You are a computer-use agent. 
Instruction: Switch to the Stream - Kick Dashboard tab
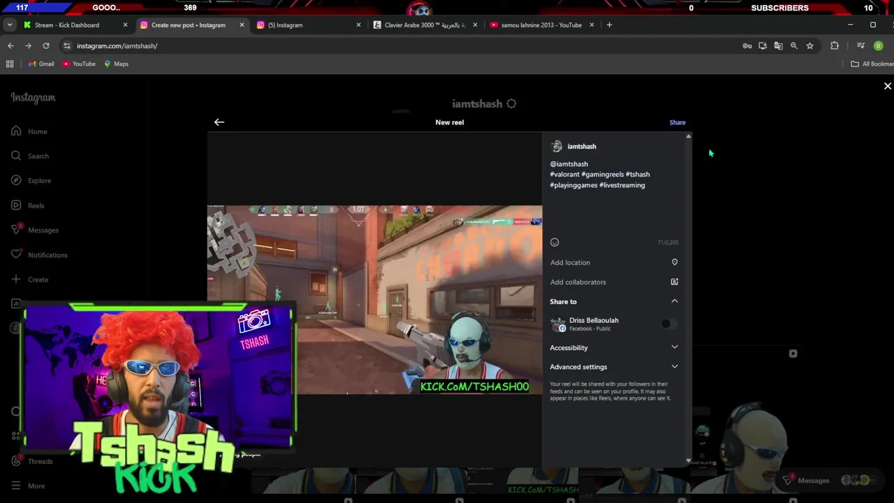[x=75, y=25]
